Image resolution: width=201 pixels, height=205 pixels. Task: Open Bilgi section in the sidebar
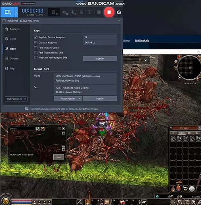click(10, 68)
